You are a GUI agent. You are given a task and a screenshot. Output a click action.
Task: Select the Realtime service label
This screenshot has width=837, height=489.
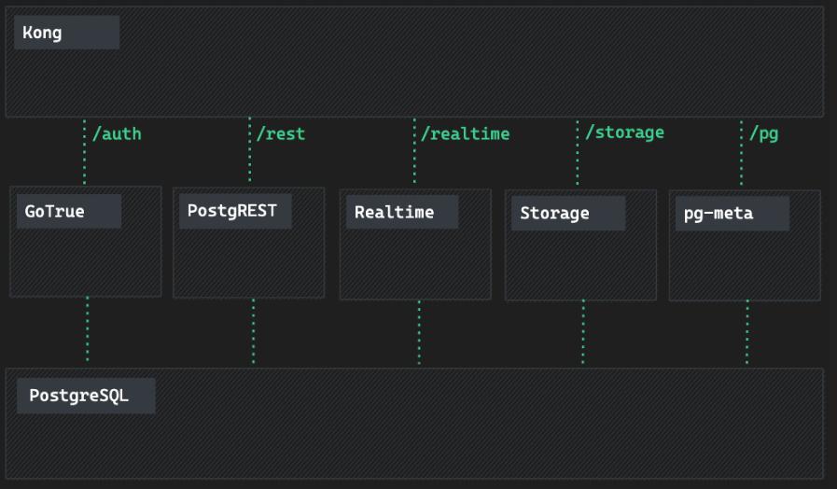coord(394,212)
